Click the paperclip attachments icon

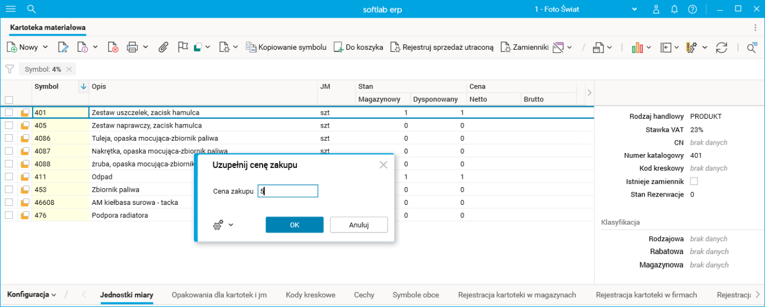(163, 47)
